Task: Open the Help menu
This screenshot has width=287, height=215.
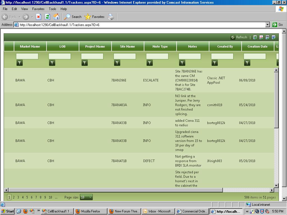Action: click(x=64, y=9)
